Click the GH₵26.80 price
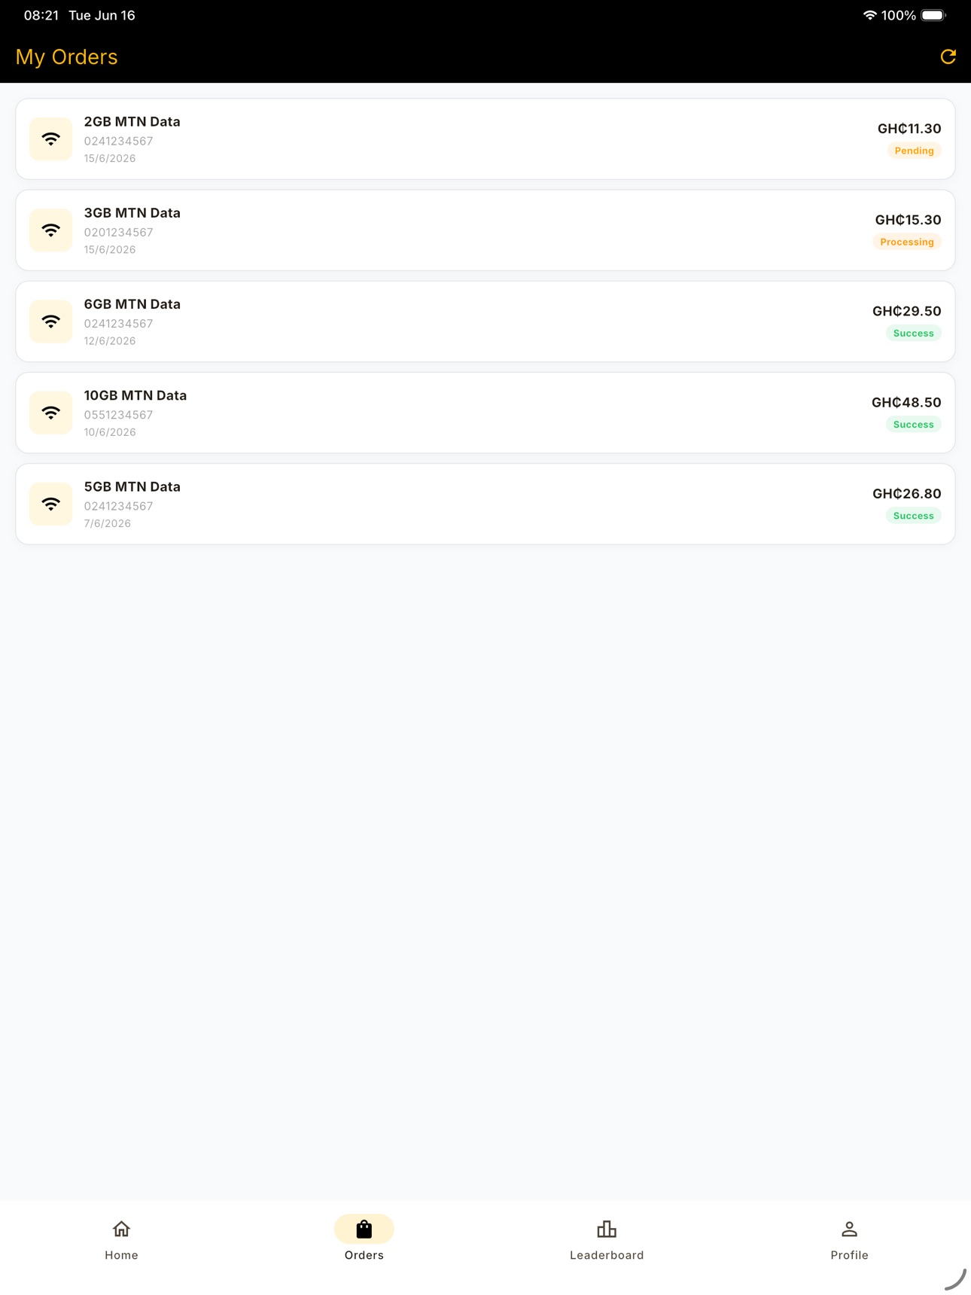The height and width of the screenshot is (1295, 971). pyautogui.click(x=906, y=493)
